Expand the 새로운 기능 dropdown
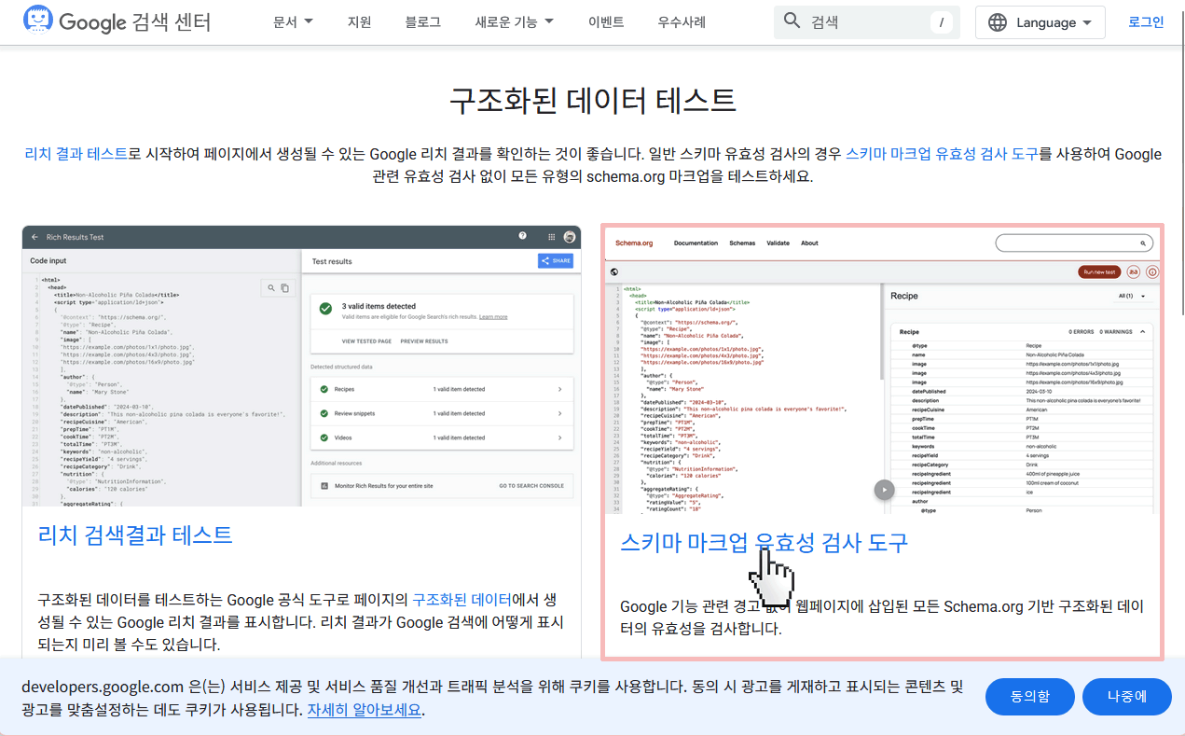Viewport: 1185px width, 736px height. (x=514, y=21)
